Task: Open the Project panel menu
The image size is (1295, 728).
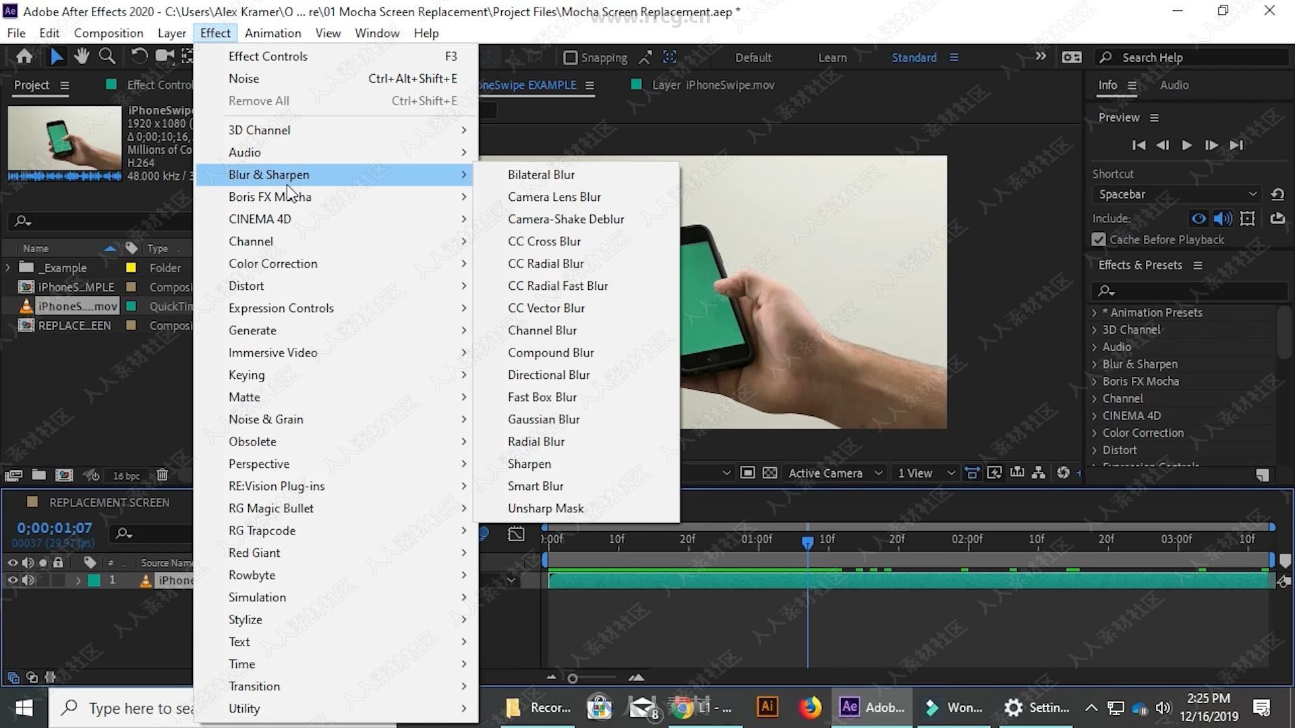Action: point(65,86)
